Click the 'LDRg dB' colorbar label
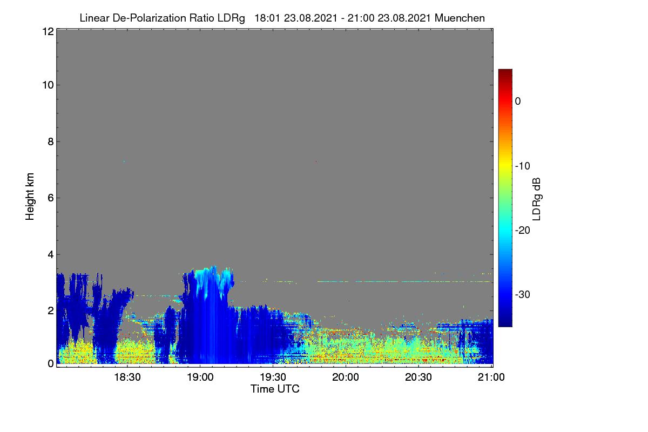 tap(536, 199)
